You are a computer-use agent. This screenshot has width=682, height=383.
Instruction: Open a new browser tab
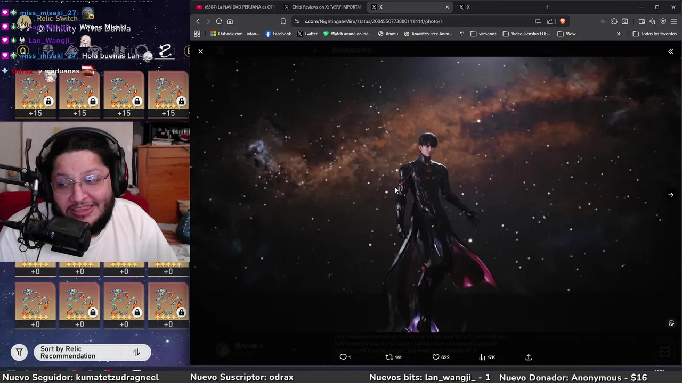coord(547,7)
